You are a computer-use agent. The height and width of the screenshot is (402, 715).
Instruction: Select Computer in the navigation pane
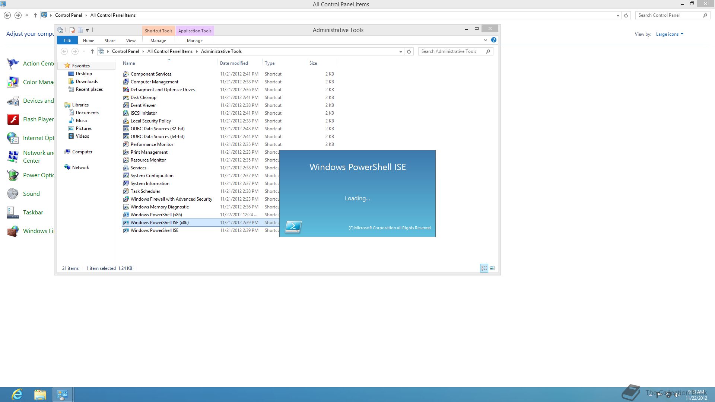click(82, 152)
